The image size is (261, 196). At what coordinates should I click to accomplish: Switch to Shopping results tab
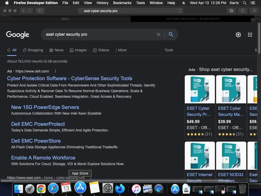tap(33, 50)
